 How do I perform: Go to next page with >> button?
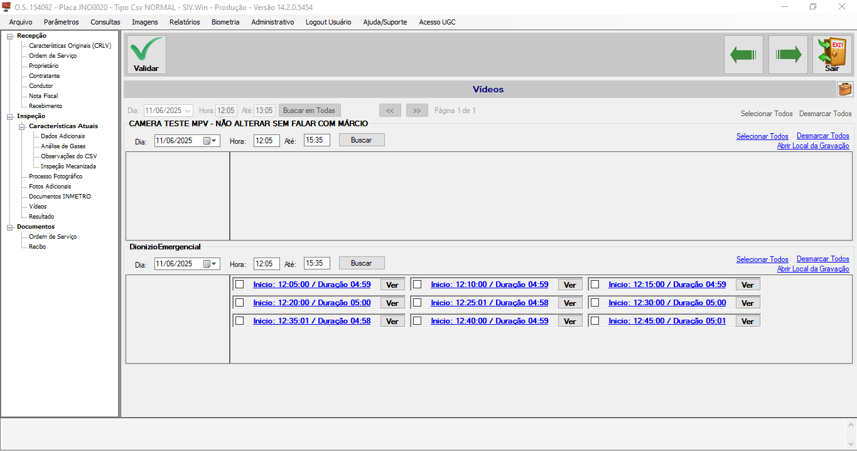[x=417, y=111]
